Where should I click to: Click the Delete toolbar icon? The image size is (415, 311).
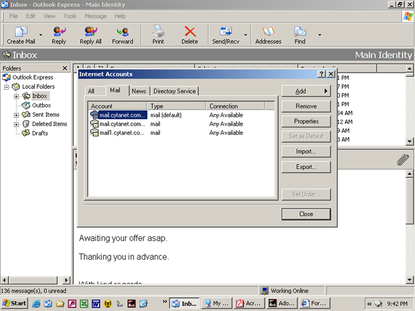pyautogui.click(x=190, y=35)
